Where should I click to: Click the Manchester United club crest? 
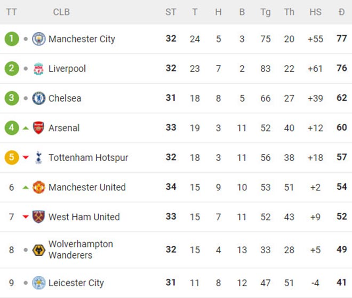39,187
